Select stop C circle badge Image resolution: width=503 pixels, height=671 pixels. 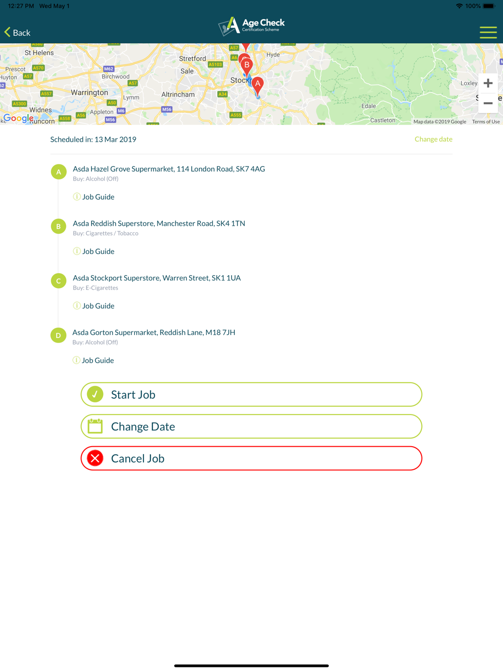[x=58, y=281]
